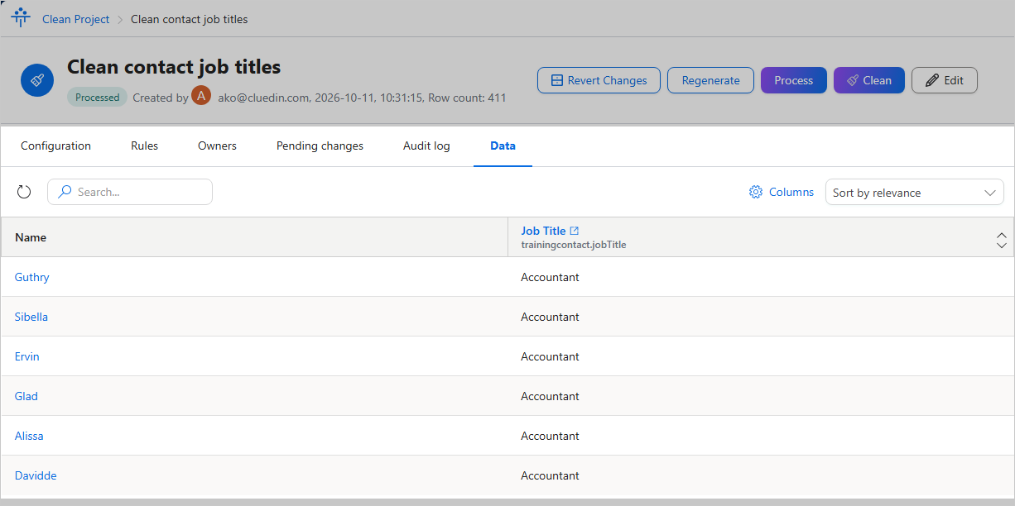Click Accountant cell in Ervin row
Viewport: 1015px width, 506px height.
coord(550,356)
